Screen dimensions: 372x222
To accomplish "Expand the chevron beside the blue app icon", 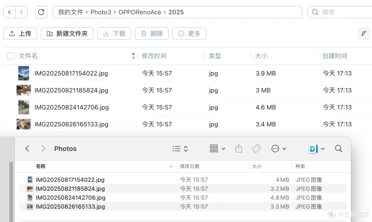I will [323, 149].
